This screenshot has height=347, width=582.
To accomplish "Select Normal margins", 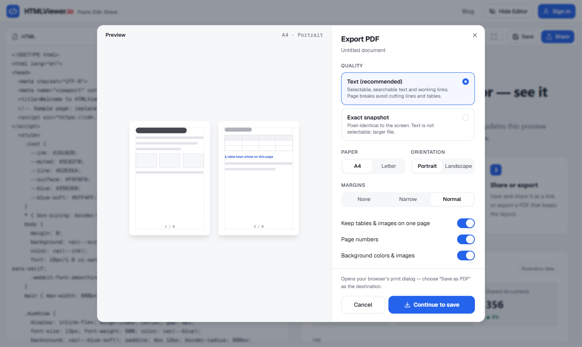I will [x=452, y=199].
